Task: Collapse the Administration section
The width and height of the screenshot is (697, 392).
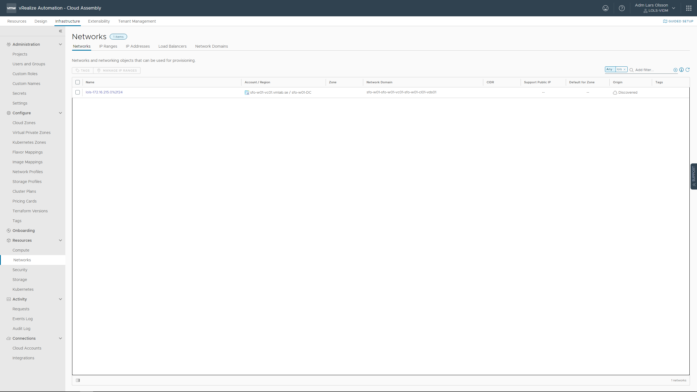Action: pyautogui.click(x=60, y=44)
